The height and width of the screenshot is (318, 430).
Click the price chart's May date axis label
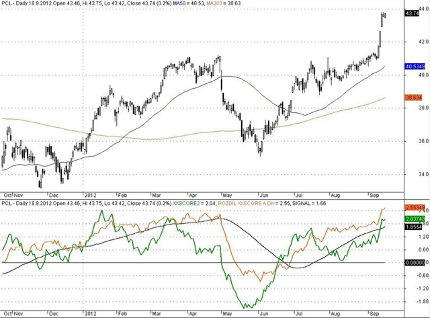point(227,196)
